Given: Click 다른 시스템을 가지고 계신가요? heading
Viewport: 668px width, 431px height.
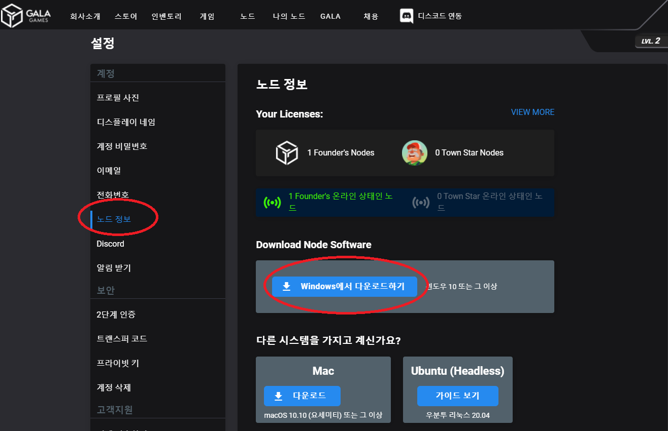Looking at the screenshot, I should point(328,339).
